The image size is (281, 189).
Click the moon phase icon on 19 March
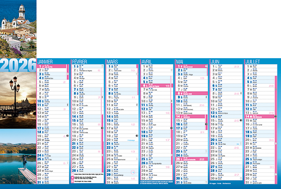pyautogui.click(x=137, y=136)
